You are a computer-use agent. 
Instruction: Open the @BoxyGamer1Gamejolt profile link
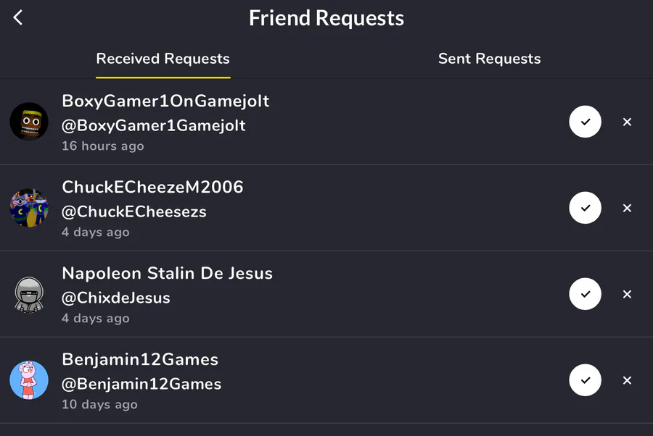pyautogui.click(x=154, y=125)
